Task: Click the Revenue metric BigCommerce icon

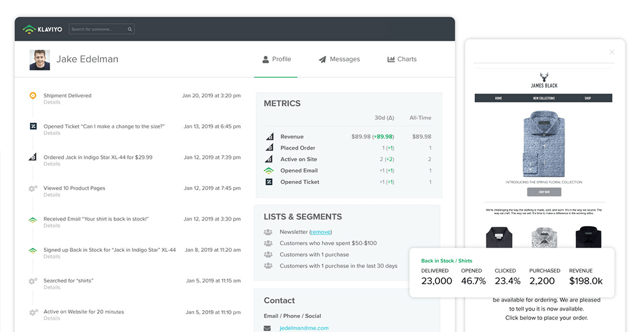Action: (269, 137)
